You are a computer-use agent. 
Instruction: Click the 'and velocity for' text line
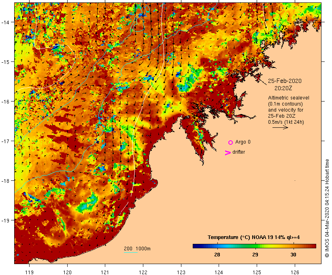tap(285, 110)
